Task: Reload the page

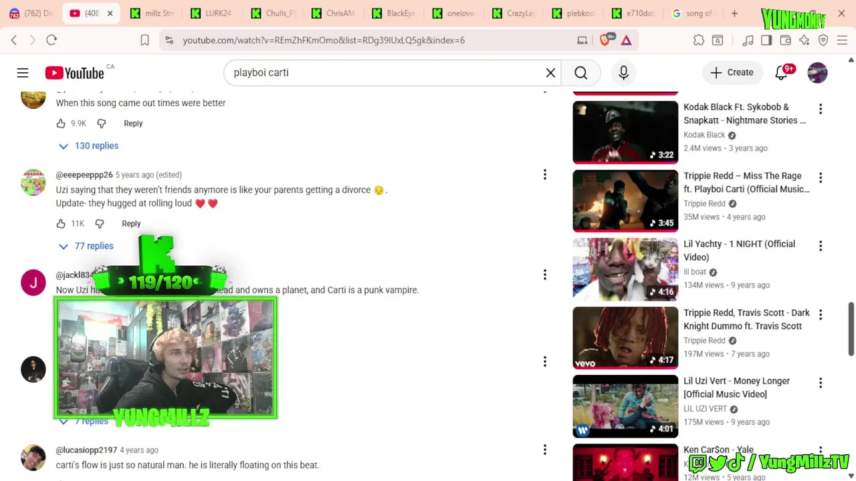Action: pyautogui.click(x=51, y=40)
